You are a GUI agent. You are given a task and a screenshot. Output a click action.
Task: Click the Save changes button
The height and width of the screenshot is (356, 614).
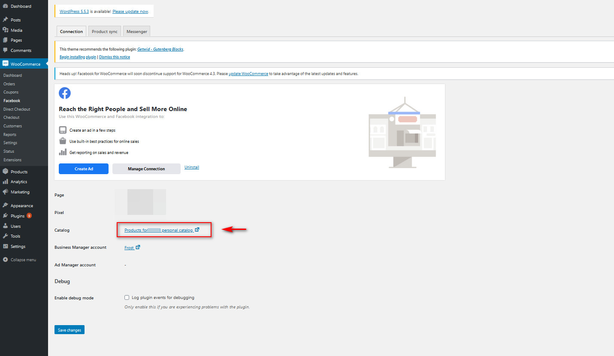click(x=70, y=330)
